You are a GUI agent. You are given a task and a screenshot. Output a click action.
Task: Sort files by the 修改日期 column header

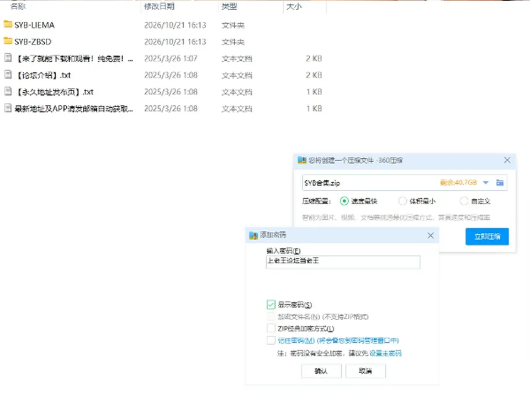click(159, 6)
